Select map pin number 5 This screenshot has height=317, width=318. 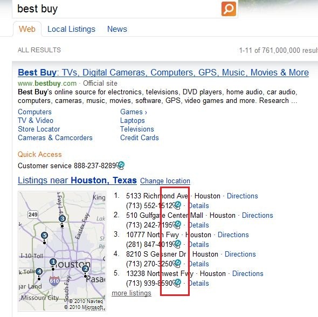(44, 236)
